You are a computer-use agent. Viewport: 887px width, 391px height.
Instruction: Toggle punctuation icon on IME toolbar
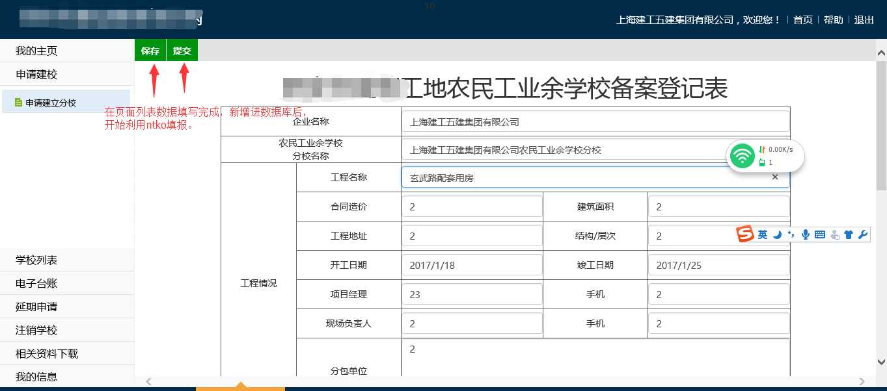pyautogui.click(x=791, y=234)
